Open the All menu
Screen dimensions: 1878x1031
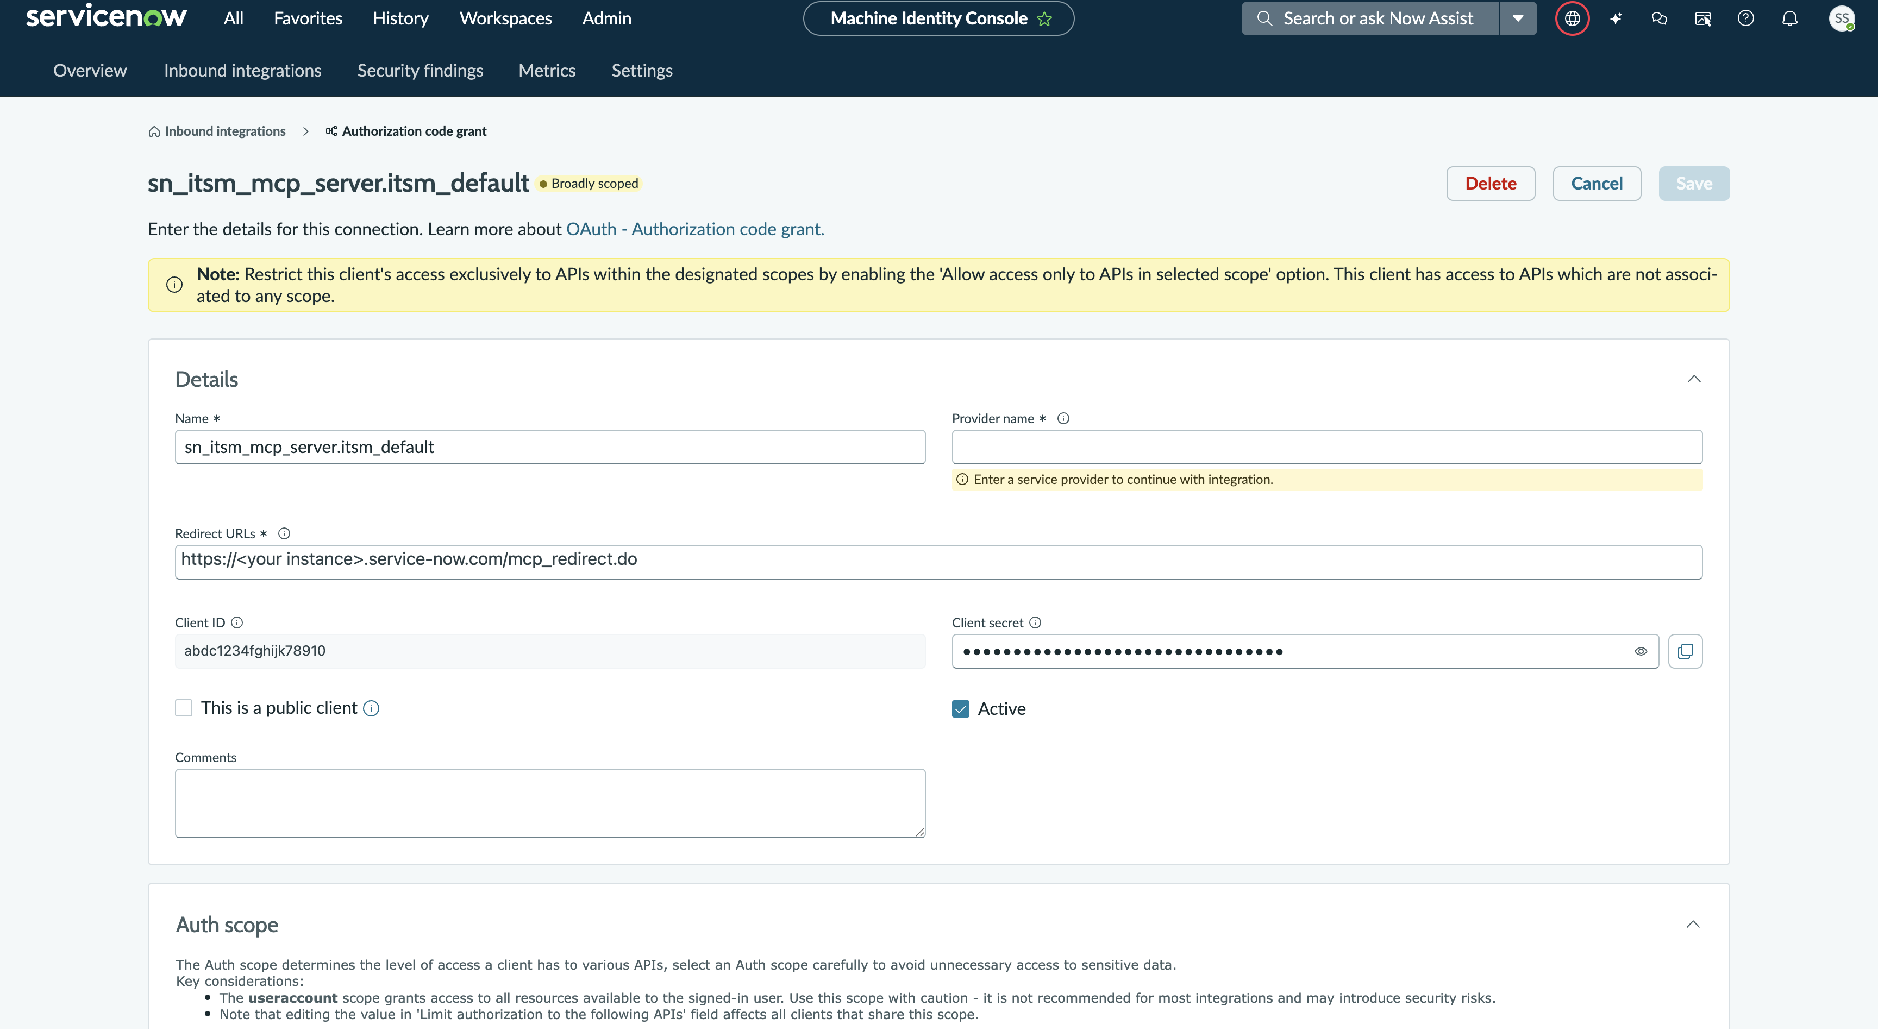233,19
